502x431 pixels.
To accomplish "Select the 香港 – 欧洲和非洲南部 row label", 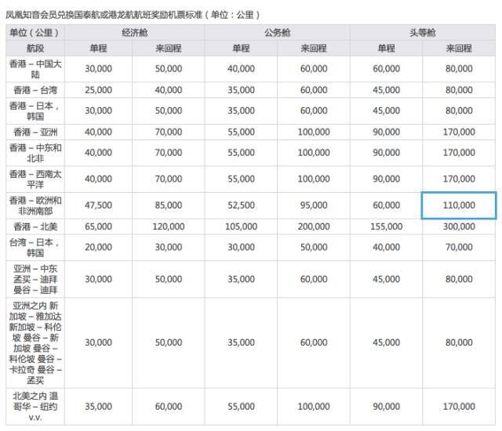I will coord(35,205).
